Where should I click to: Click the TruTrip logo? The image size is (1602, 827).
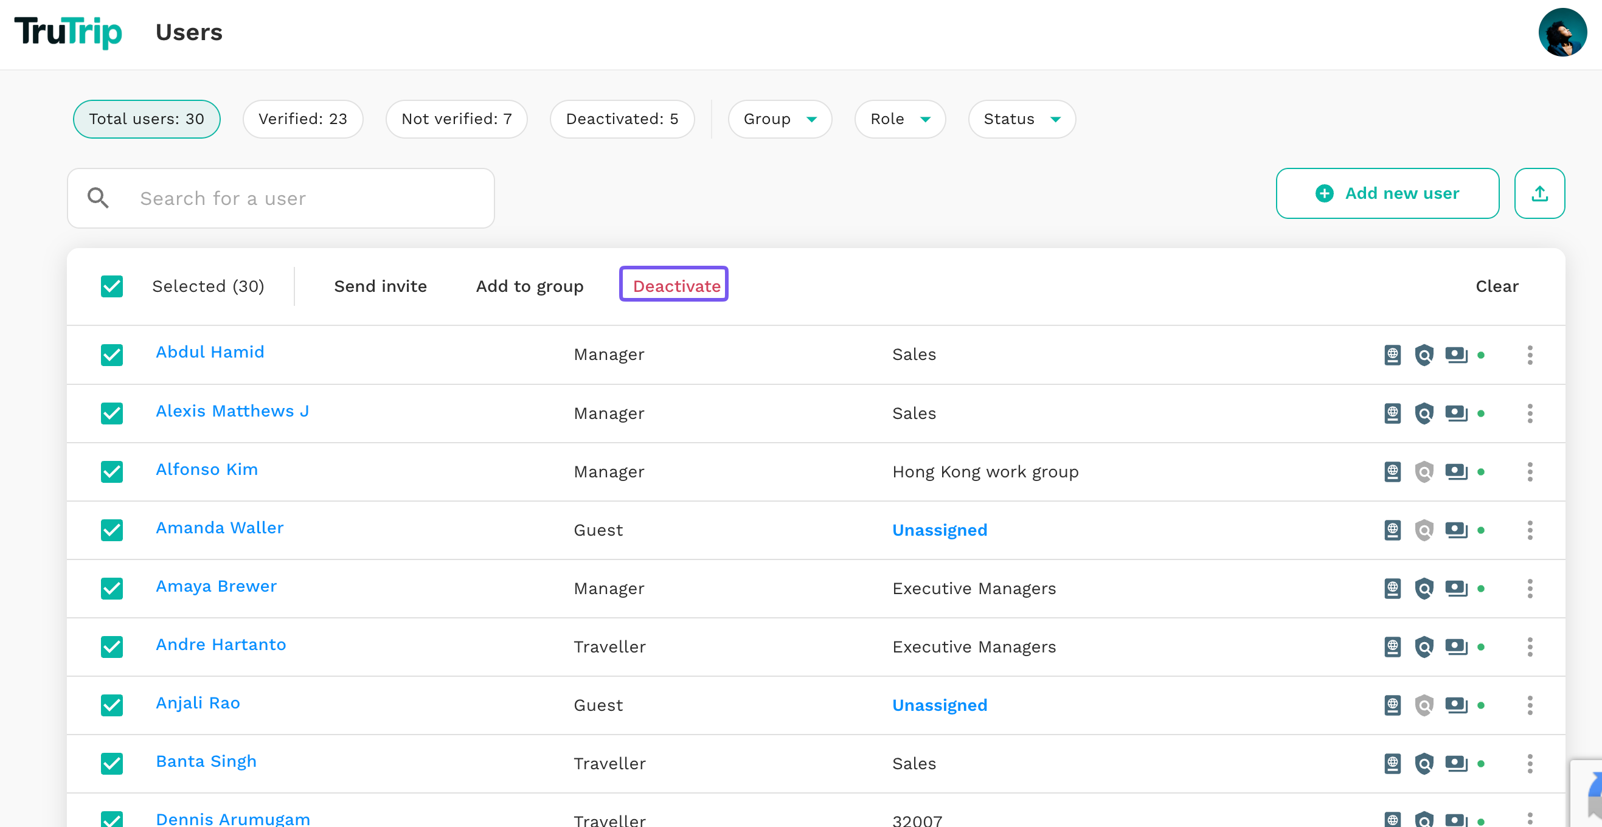(x=68, y=32)
